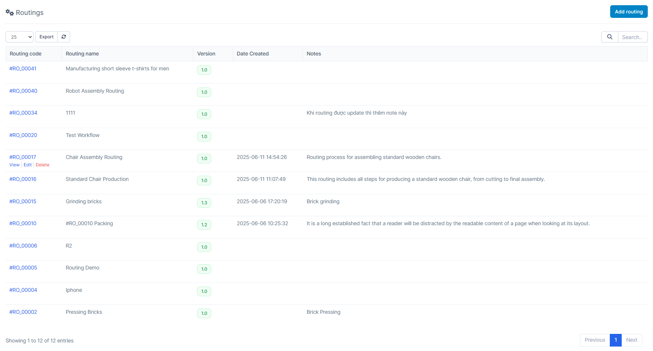Click the search magnifier icon
This screenshot has height=351, width=653.
click(x=609, y=37)
